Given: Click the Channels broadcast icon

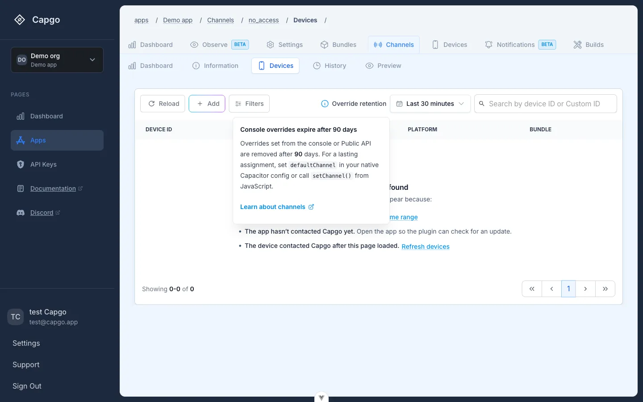Looking at the screenshot, I should [378, 45].
